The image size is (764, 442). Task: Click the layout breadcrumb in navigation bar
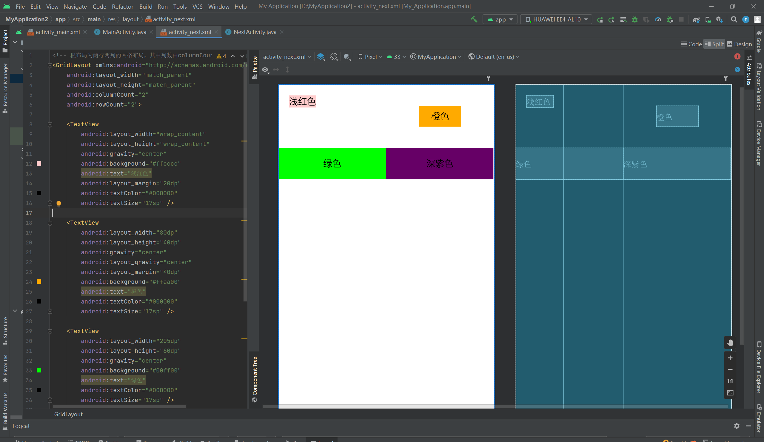pyautogui.click(x=130, y=19)
